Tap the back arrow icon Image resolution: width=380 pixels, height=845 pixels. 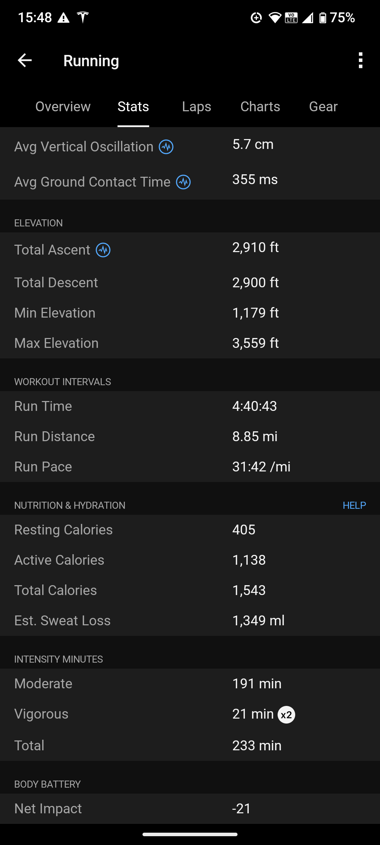25,61
